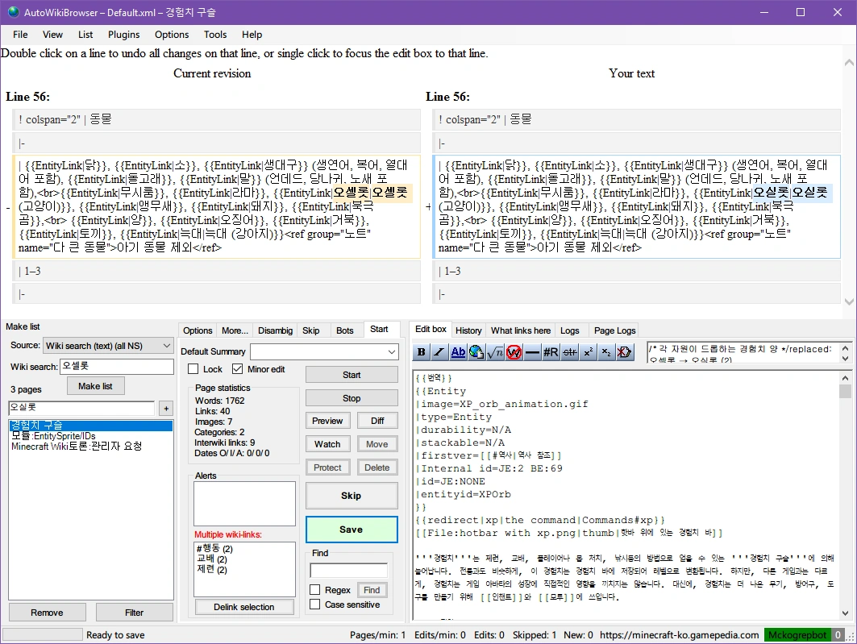Insert external link globe icon

(476, 352)
